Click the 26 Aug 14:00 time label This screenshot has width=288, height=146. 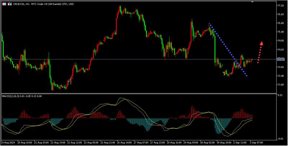coord(124,142)
